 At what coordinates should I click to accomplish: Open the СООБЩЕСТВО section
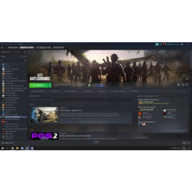[x=43, y=48]
